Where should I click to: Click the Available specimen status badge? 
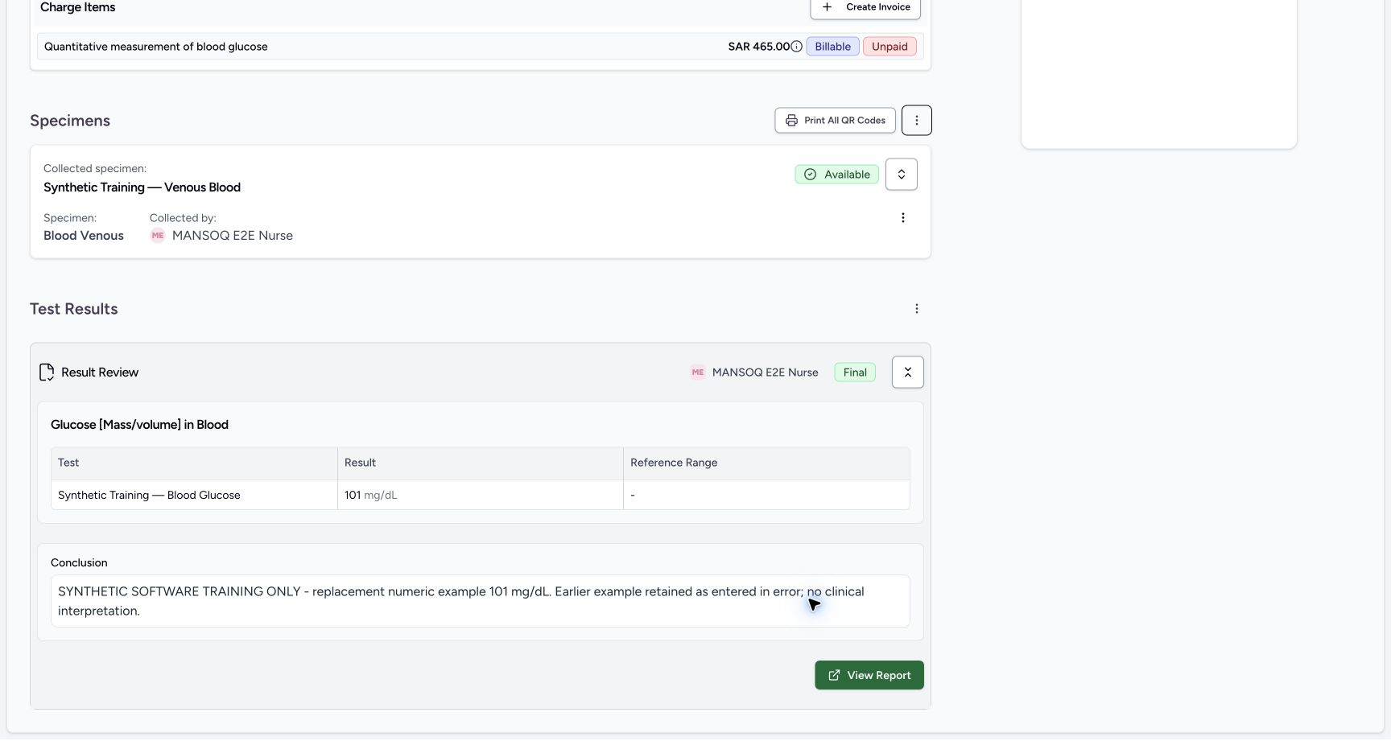point(837,175)
